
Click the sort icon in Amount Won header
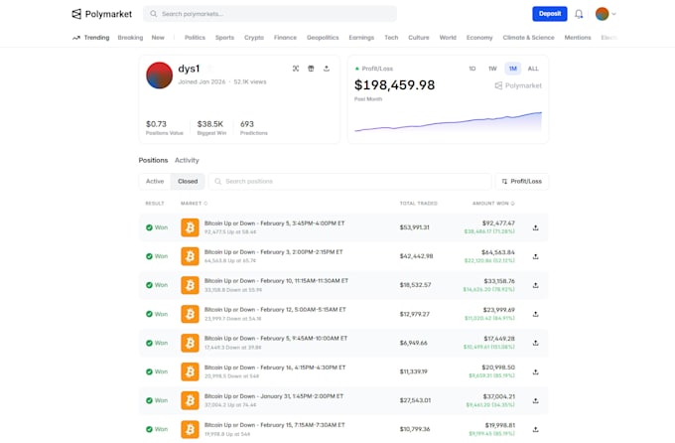pyautogui.click(x=513, y=204)
